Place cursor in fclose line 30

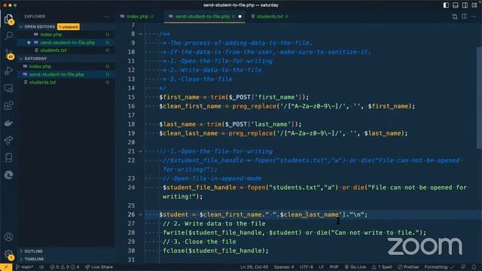(x=215, y=251)
